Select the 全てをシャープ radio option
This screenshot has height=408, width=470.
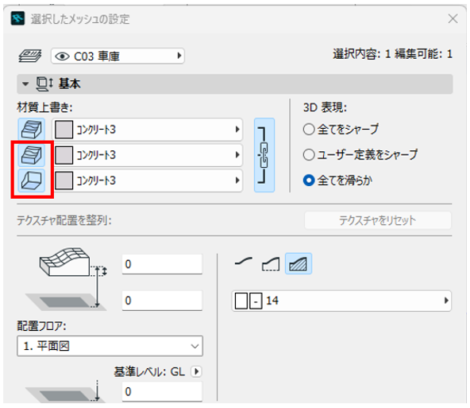309,130
